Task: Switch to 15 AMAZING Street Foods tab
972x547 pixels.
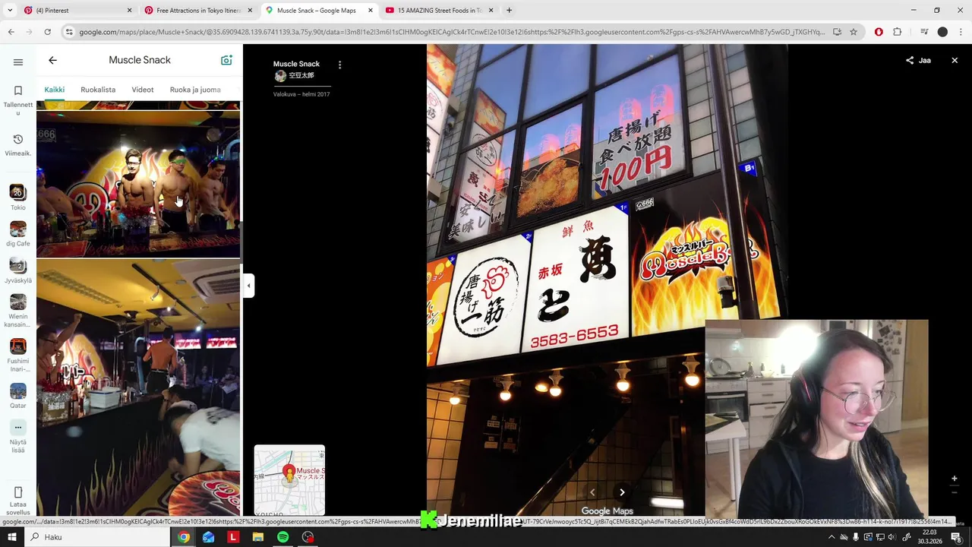Action: pyautogui.click(x=439, y=11)
